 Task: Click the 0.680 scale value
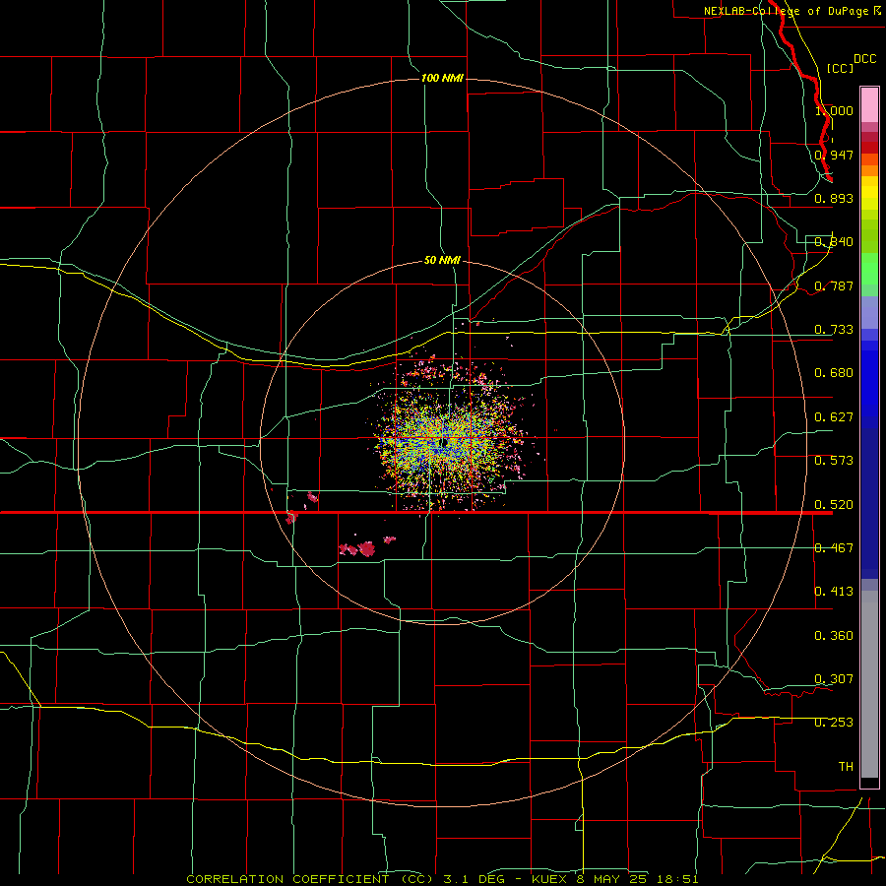click(x=834, y=373)
